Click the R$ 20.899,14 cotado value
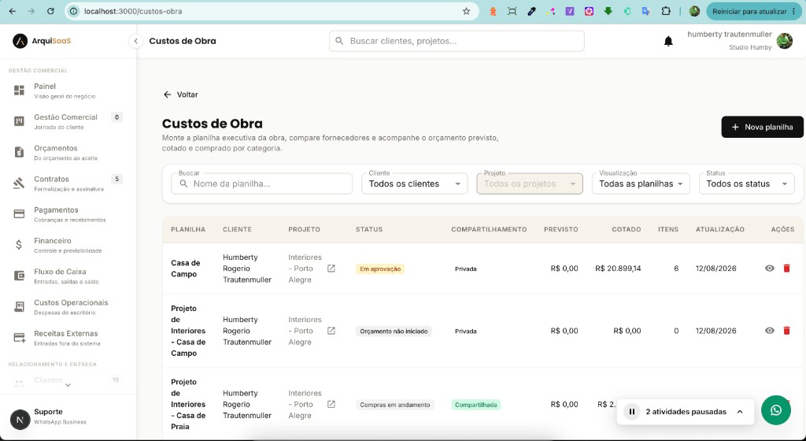 pyautogui.click(x=618, y=269)
